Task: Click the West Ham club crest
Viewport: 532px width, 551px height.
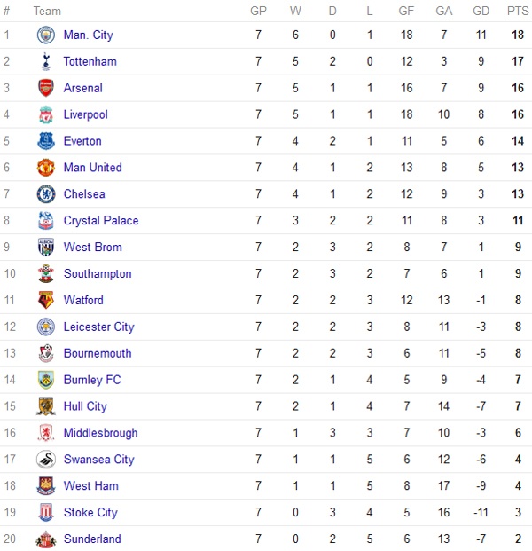Action: [45, 486]
